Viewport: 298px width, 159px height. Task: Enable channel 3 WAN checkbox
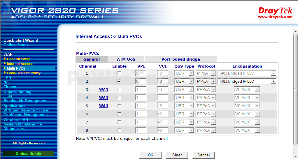click(x=119, y=89)
